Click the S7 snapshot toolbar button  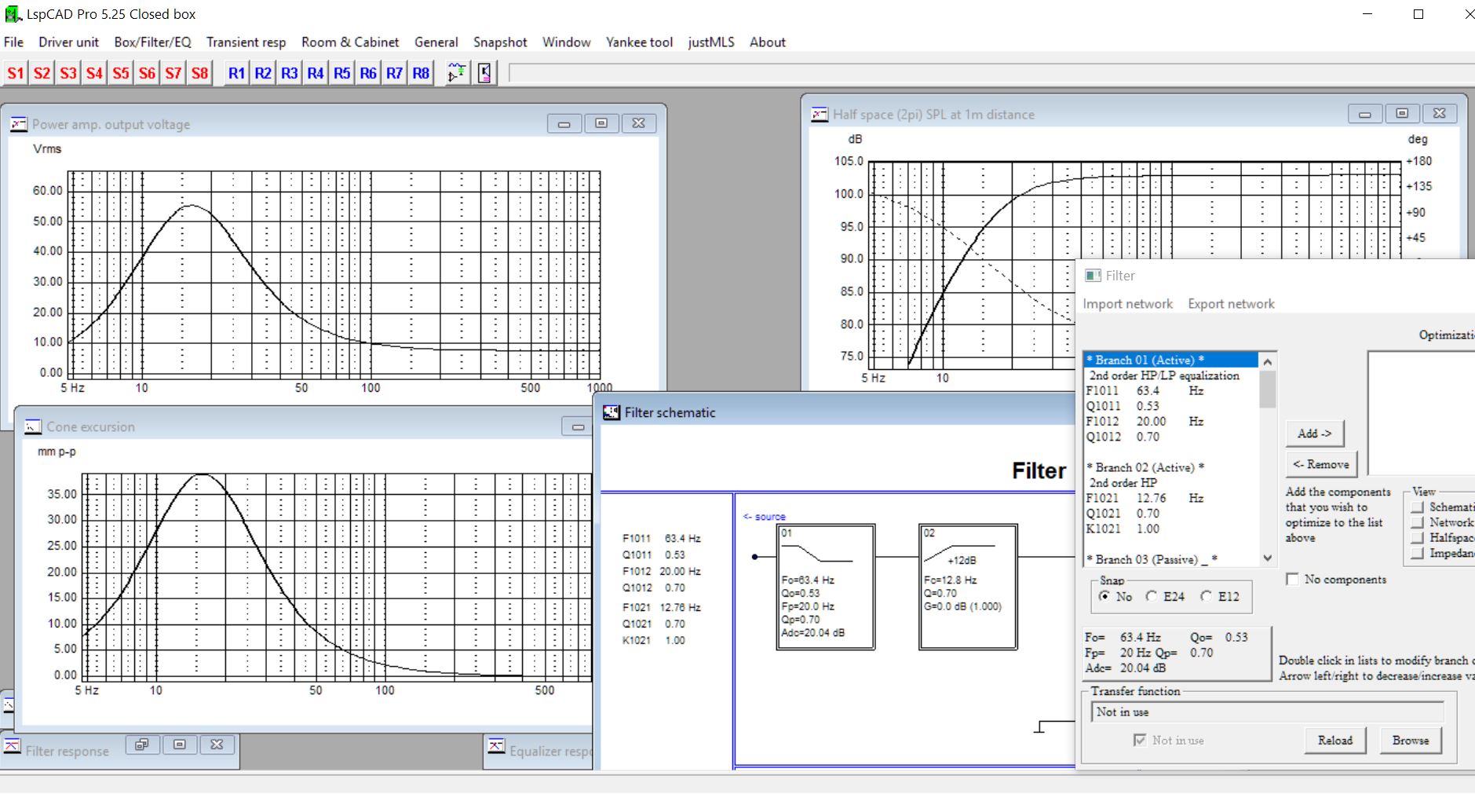point(173,73)
